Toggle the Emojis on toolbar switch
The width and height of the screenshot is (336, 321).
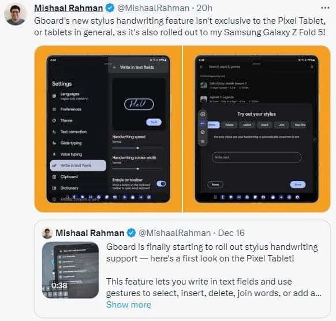coord(161,183)
